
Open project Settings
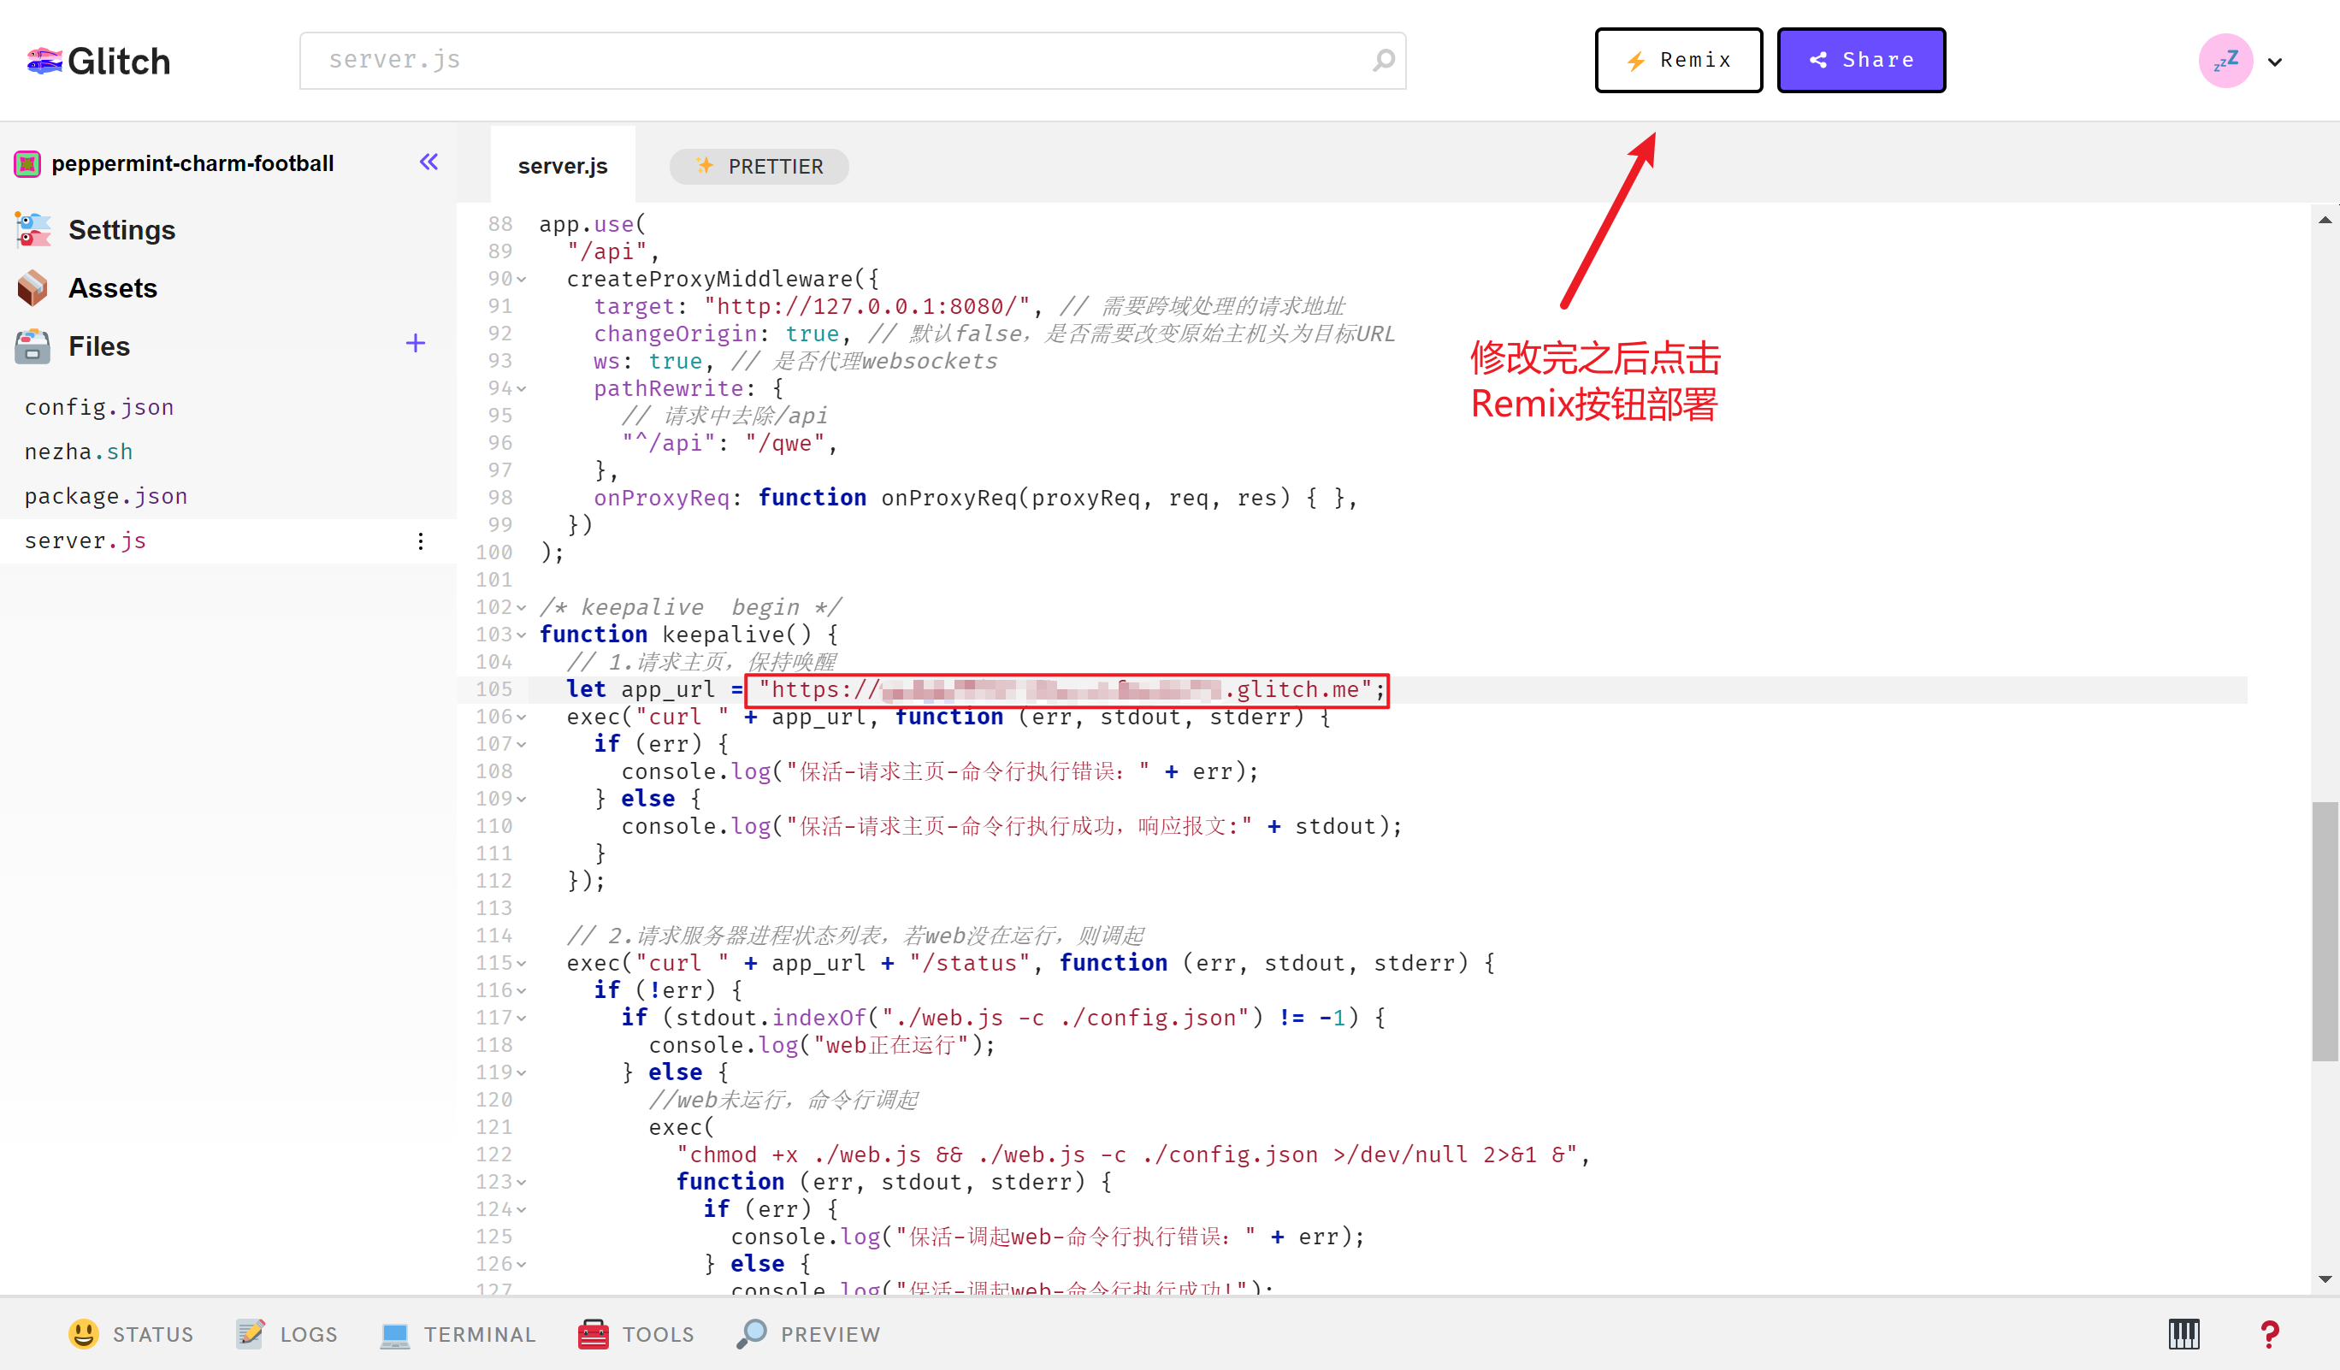click(x=121, y=230)
